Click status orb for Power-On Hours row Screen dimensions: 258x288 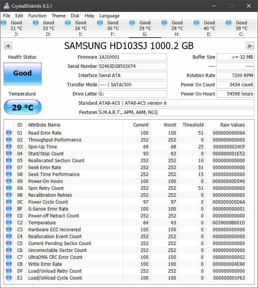pyautogui.click(x=9, y=181)
